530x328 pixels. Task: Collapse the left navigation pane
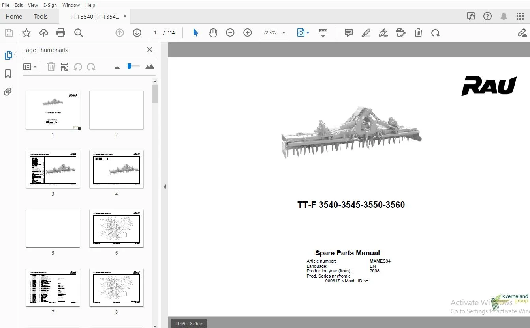pos(165,186)
